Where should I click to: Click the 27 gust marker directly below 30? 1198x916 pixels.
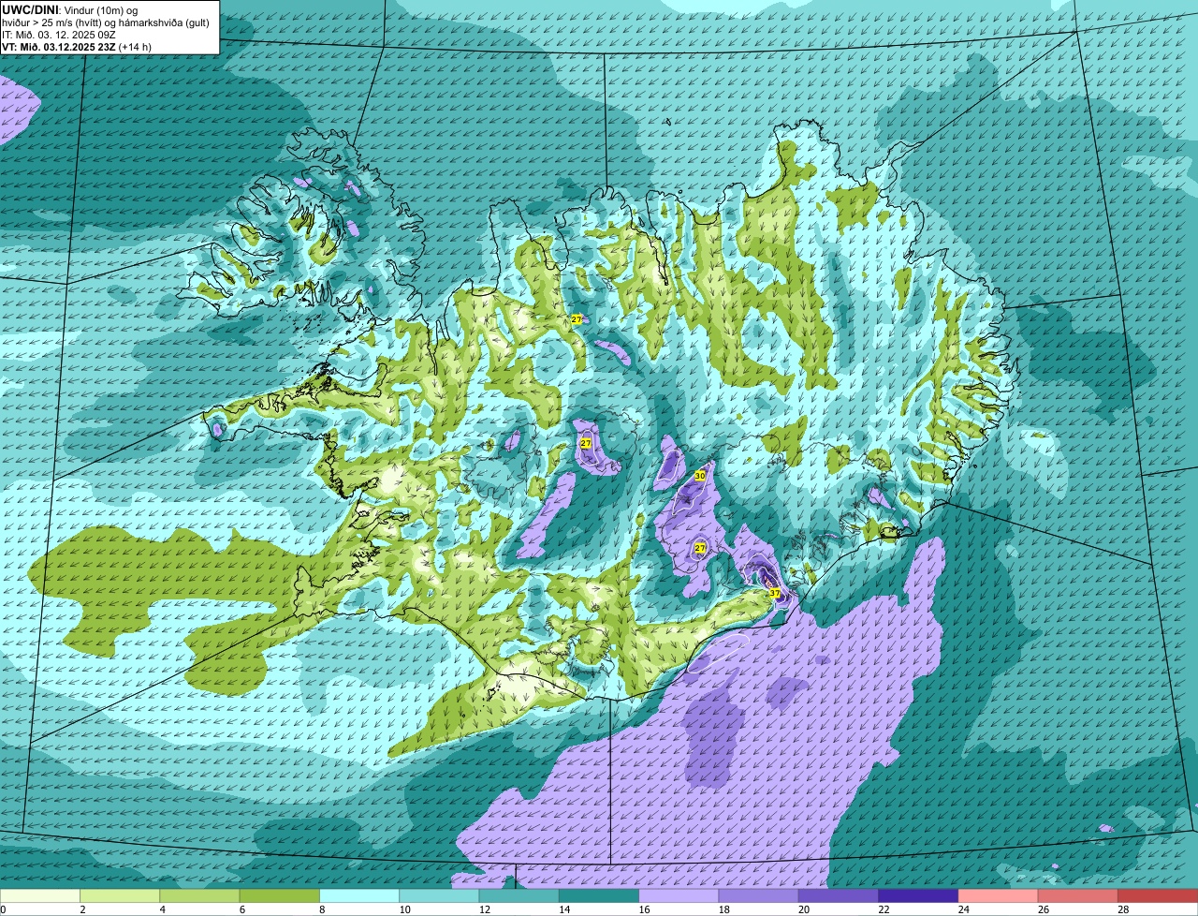699,547
